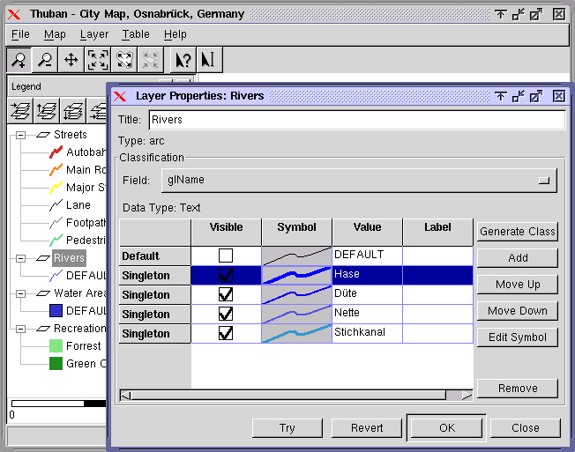Open the Table menu
The height and width of the screenshot is (452, 575).
pyautogui.click(x=136, y=34)
